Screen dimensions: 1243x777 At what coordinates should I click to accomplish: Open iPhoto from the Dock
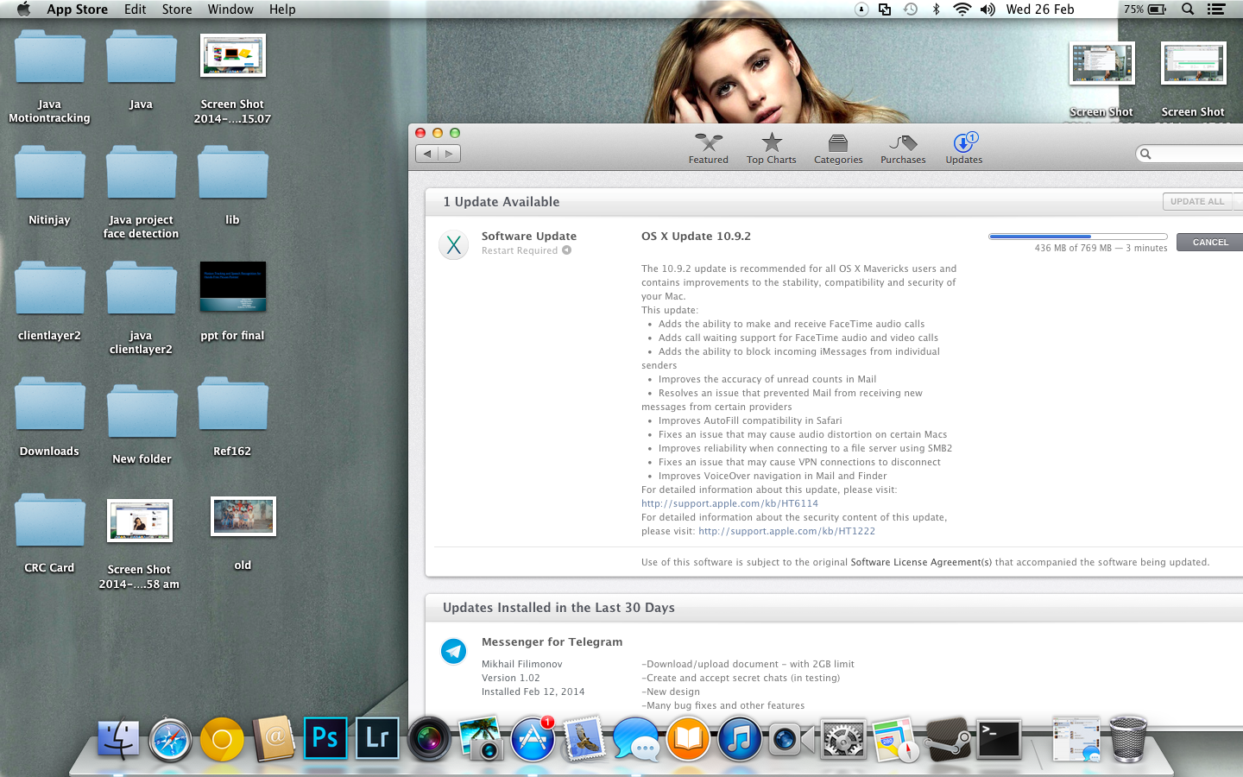tap(481, 740)
